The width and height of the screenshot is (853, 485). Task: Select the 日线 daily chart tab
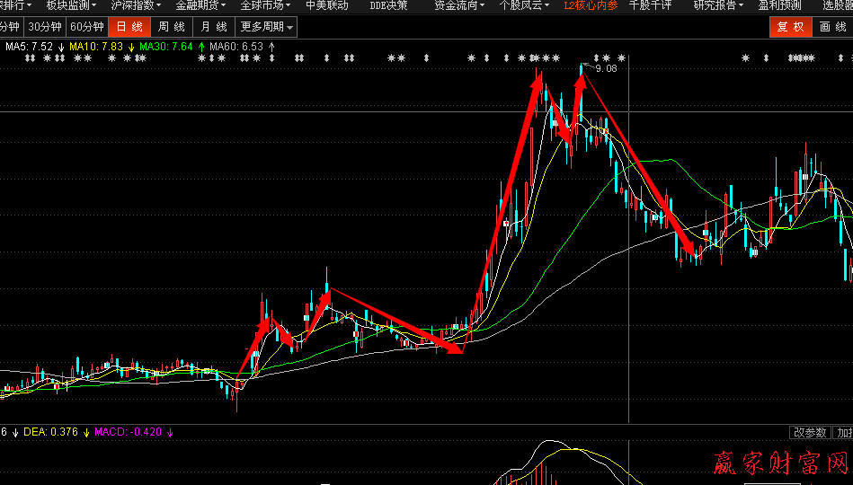tap(129, 27)
